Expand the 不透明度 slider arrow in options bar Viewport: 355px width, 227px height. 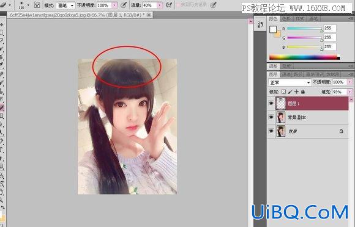(x=115, y=5)
